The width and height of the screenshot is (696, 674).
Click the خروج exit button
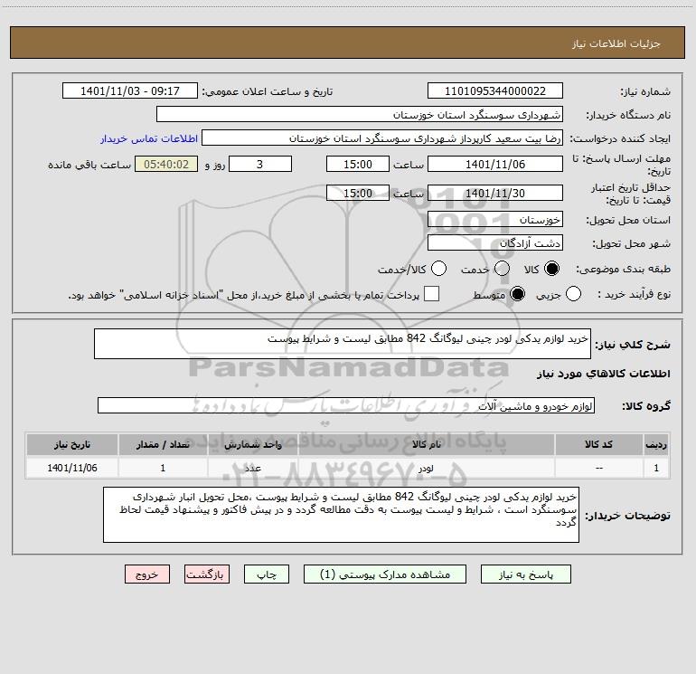click(x=147, y=574)
